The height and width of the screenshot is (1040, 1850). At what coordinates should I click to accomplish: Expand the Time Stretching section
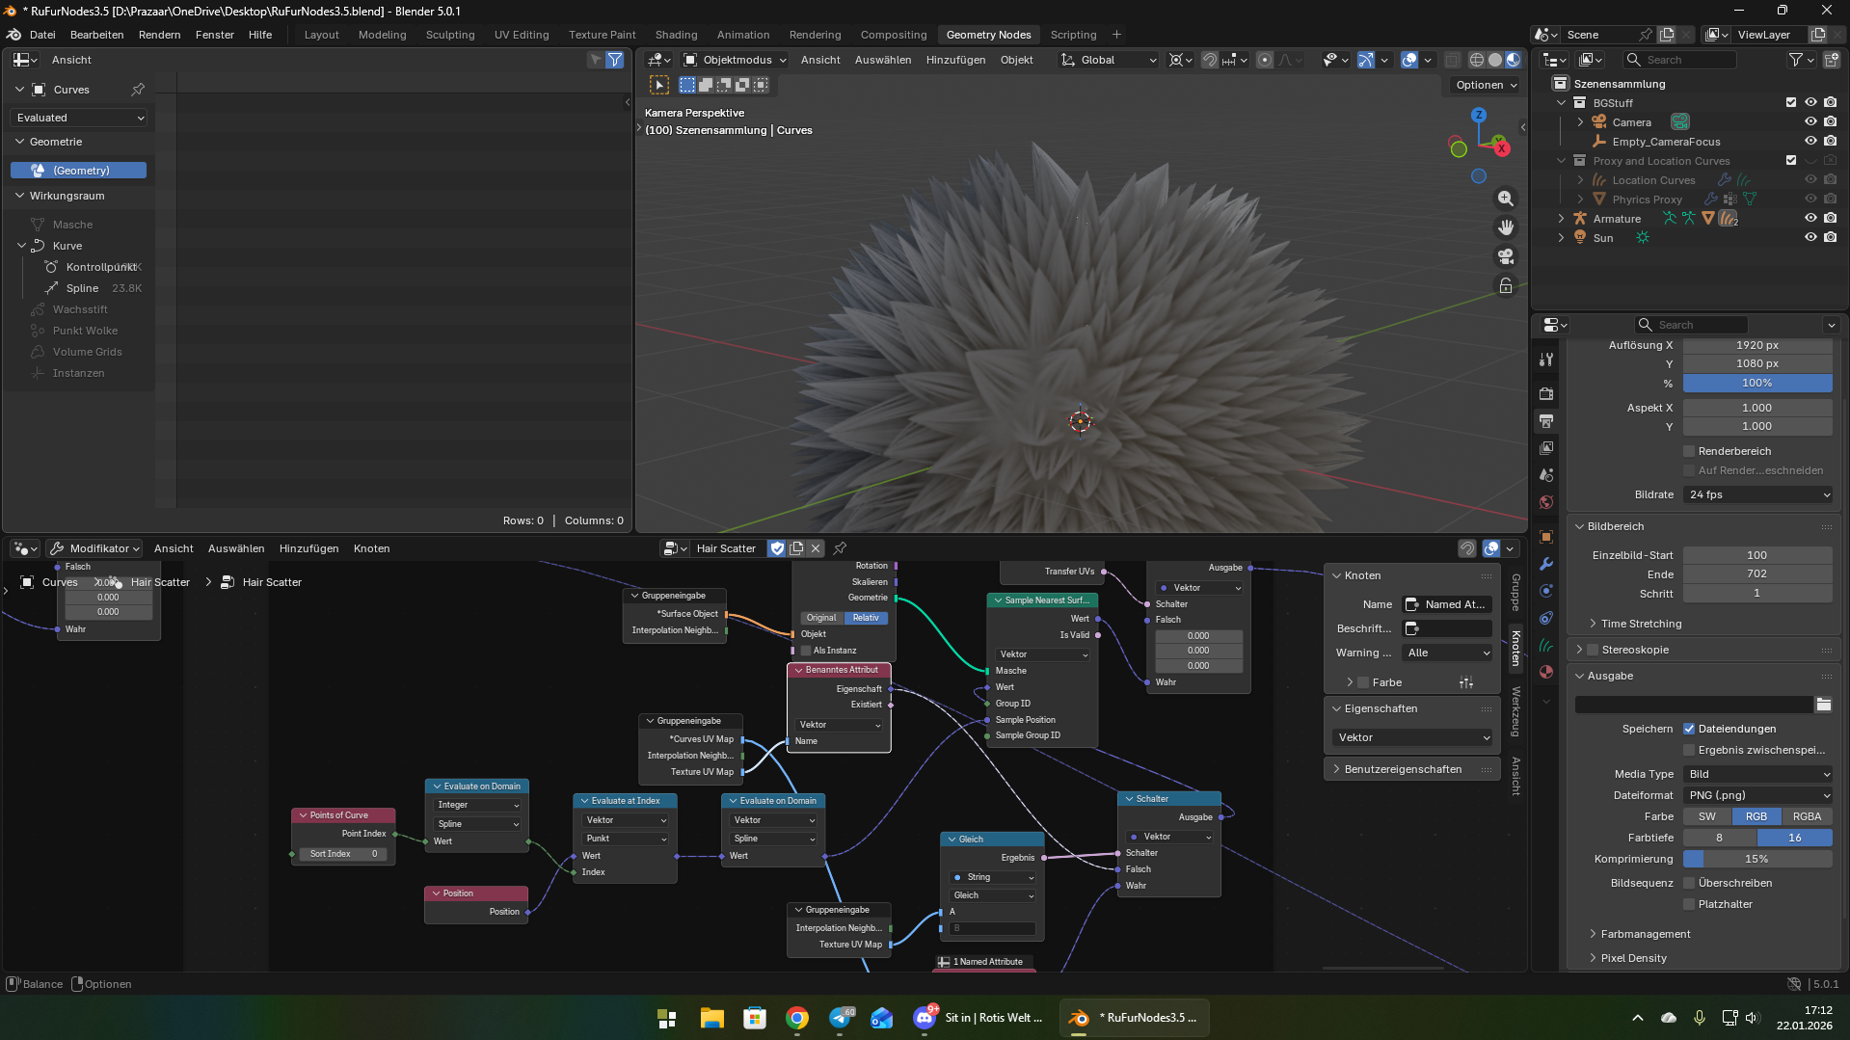point(1640,624)
